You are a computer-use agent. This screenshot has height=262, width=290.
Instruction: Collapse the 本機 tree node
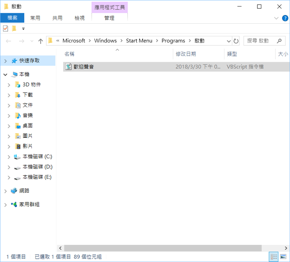[5, 74]
